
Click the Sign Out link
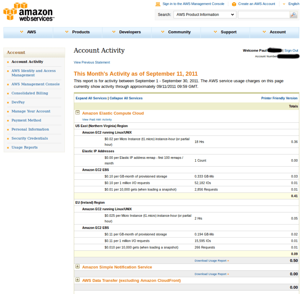[x=291, y=51]
